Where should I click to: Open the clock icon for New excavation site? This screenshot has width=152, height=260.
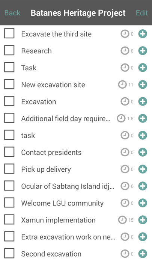pyautogui.click(x=122, y=85)
